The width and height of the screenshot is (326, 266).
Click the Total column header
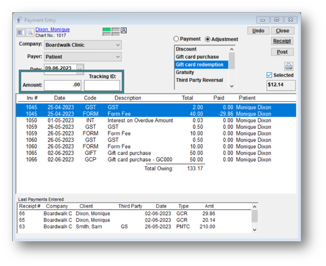click(x=188, y=98)
